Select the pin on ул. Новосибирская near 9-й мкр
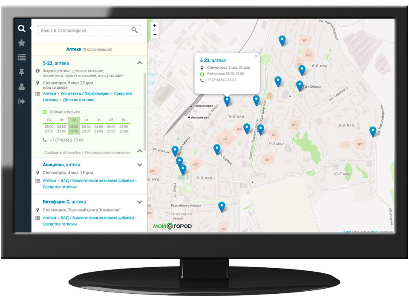 point(373,131)
